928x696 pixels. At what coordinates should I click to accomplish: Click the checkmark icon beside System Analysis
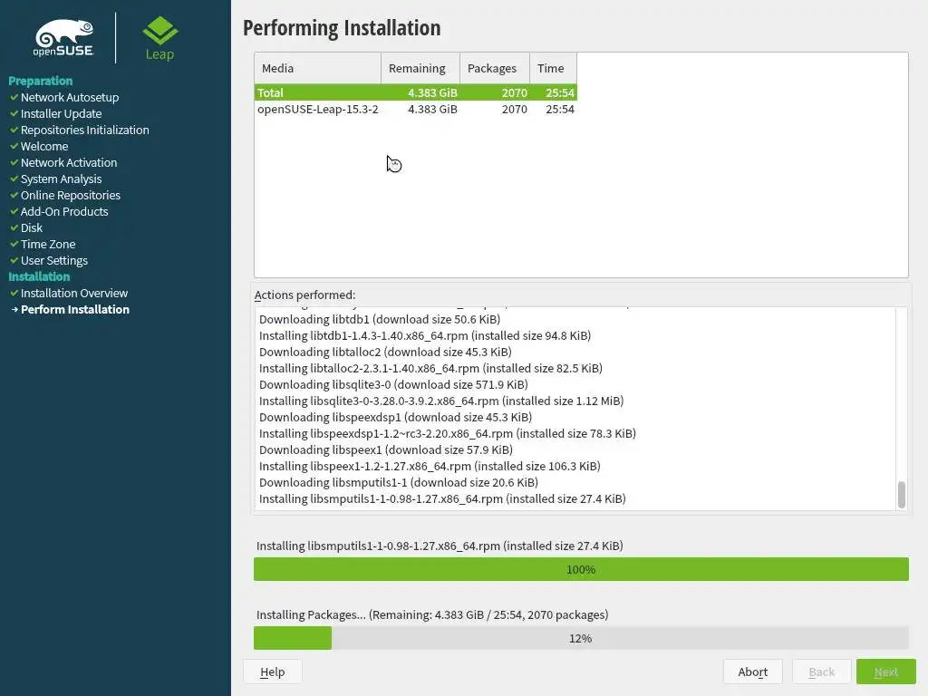click(14, 179)
